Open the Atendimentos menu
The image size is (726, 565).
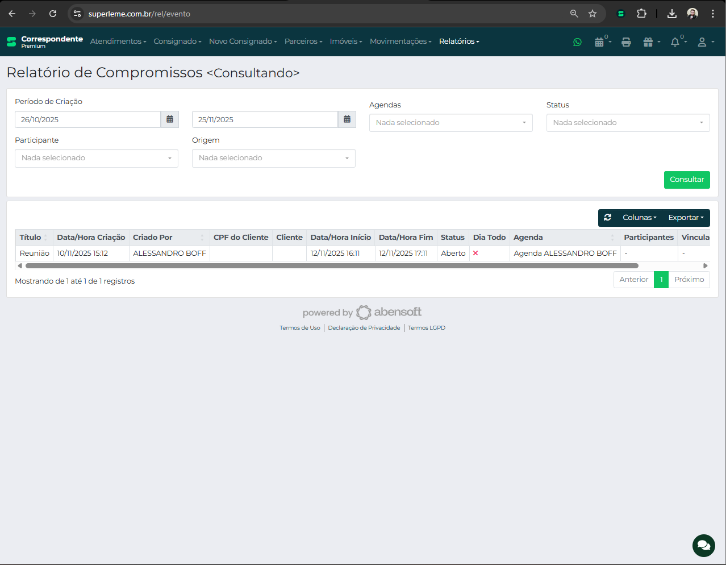(x=118, y=41)
